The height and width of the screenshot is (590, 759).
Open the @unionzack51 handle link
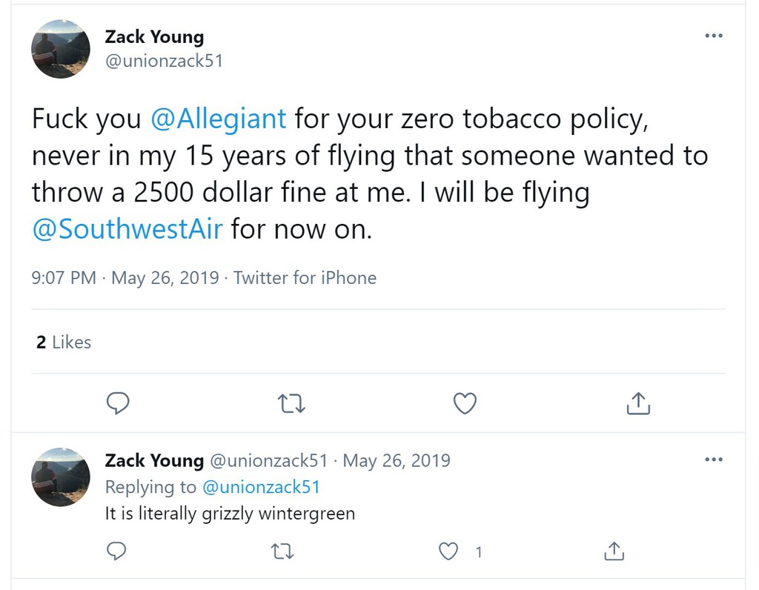point(163,61)
